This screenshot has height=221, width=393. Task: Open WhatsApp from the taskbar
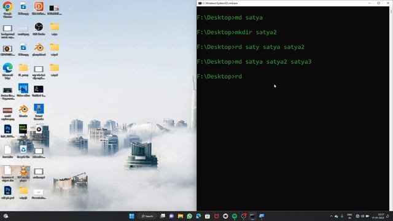click(x=190, y=216)
